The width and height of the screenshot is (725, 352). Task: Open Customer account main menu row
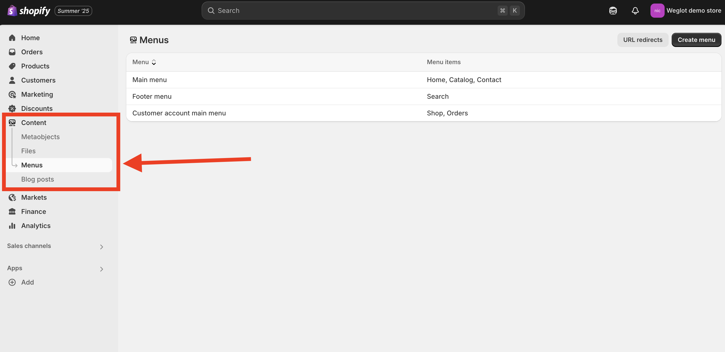424,113
